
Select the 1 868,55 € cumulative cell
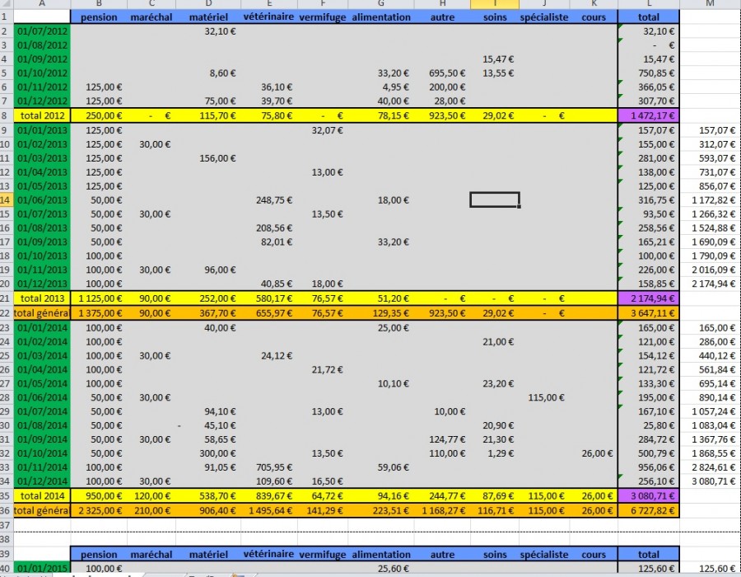pos(711,453)
